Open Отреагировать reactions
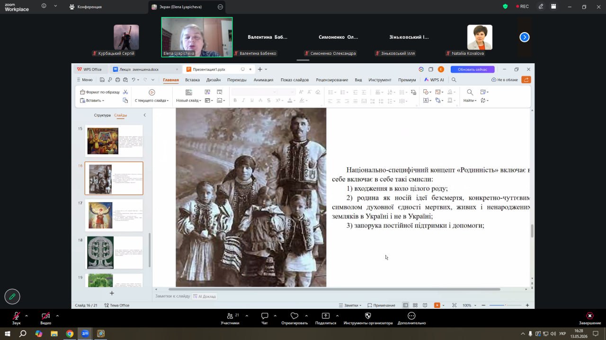This screenshot has width=606, height=340. point(294,318)
